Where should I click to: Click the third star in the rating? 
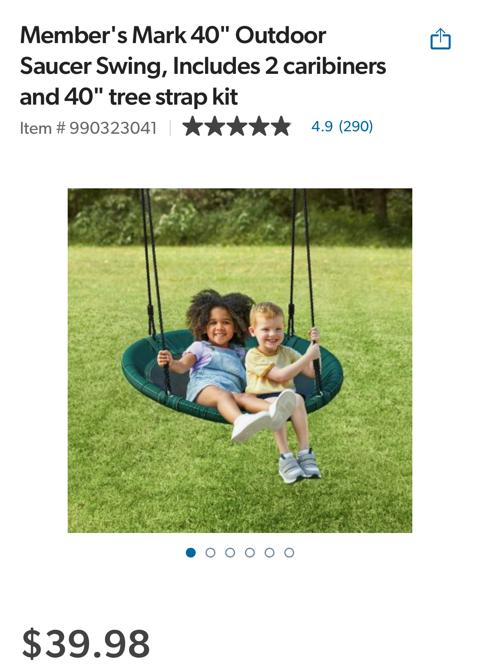(x=238, y=126)
